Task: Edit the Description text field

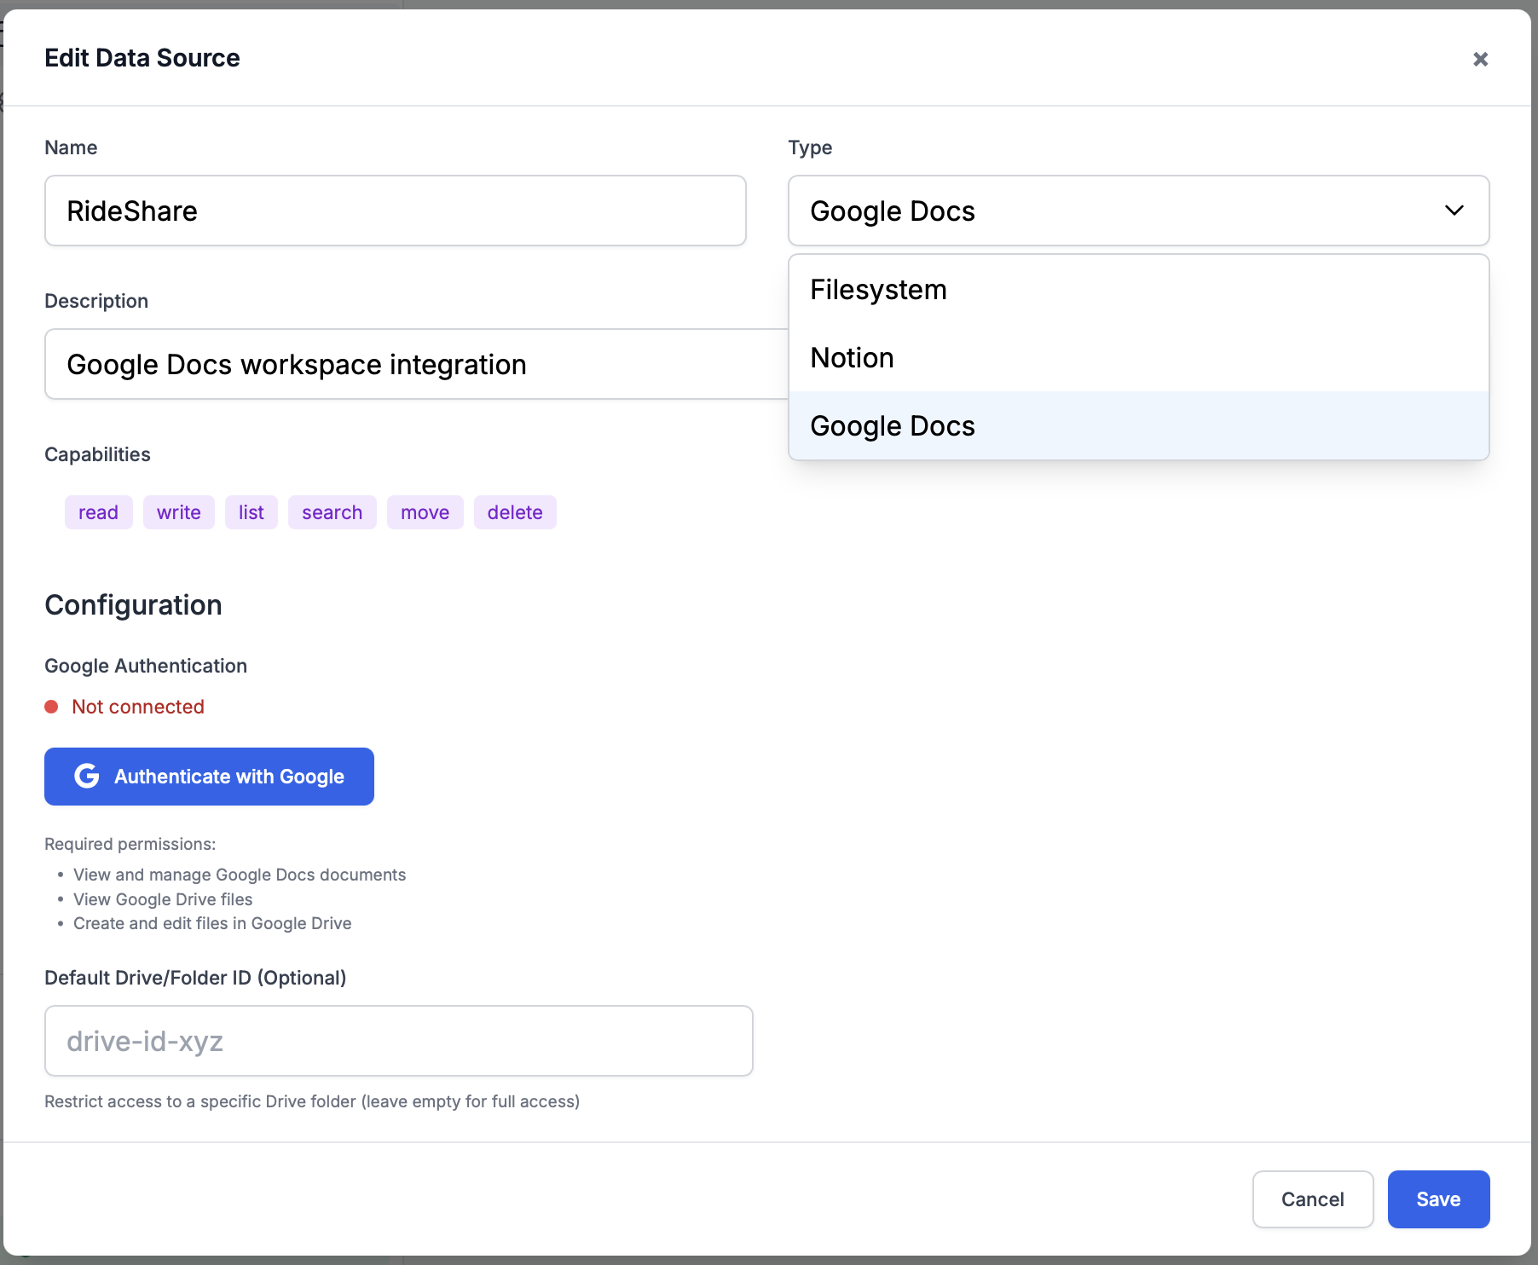Action: pyautogui.click(x=416, y=364)
